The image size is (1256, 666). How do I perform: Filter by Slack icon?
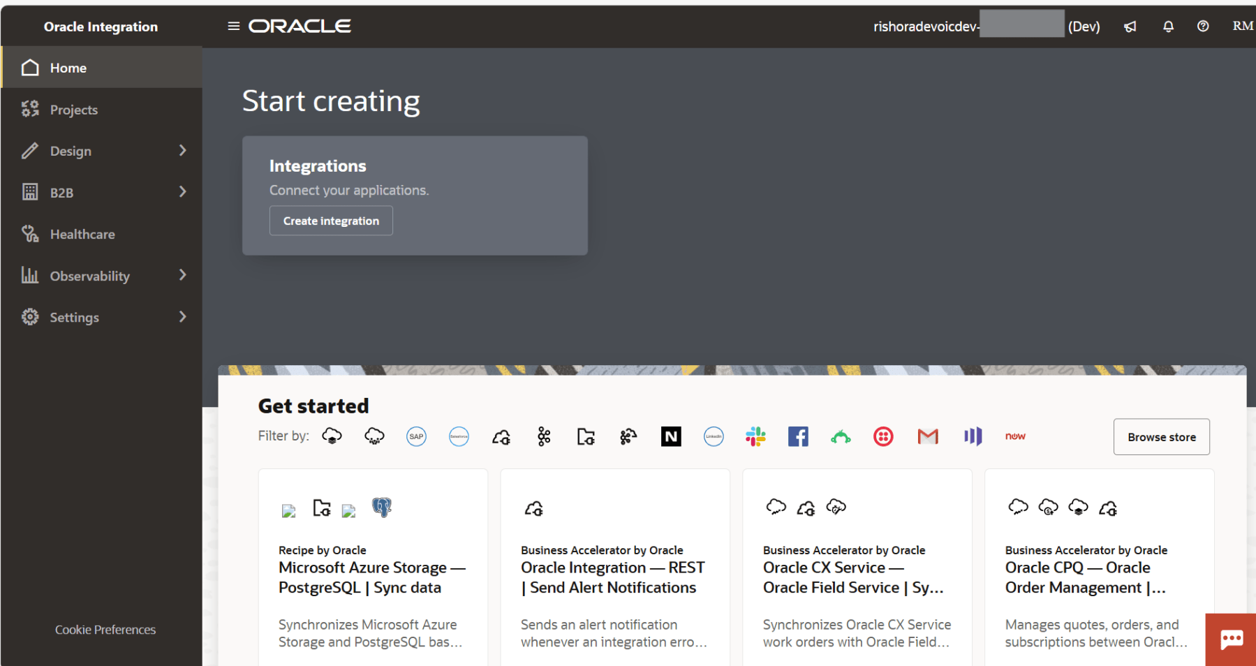coord(755,436)
